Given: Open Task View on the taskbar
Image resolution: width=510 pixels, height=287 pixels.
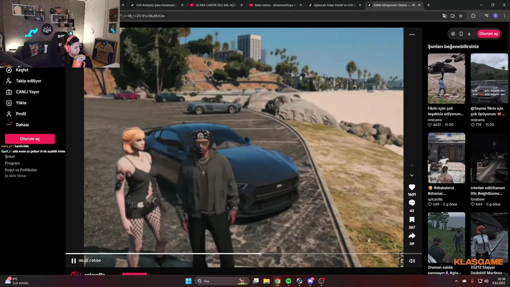Looking at the screenshot, I should coord(256,281).
